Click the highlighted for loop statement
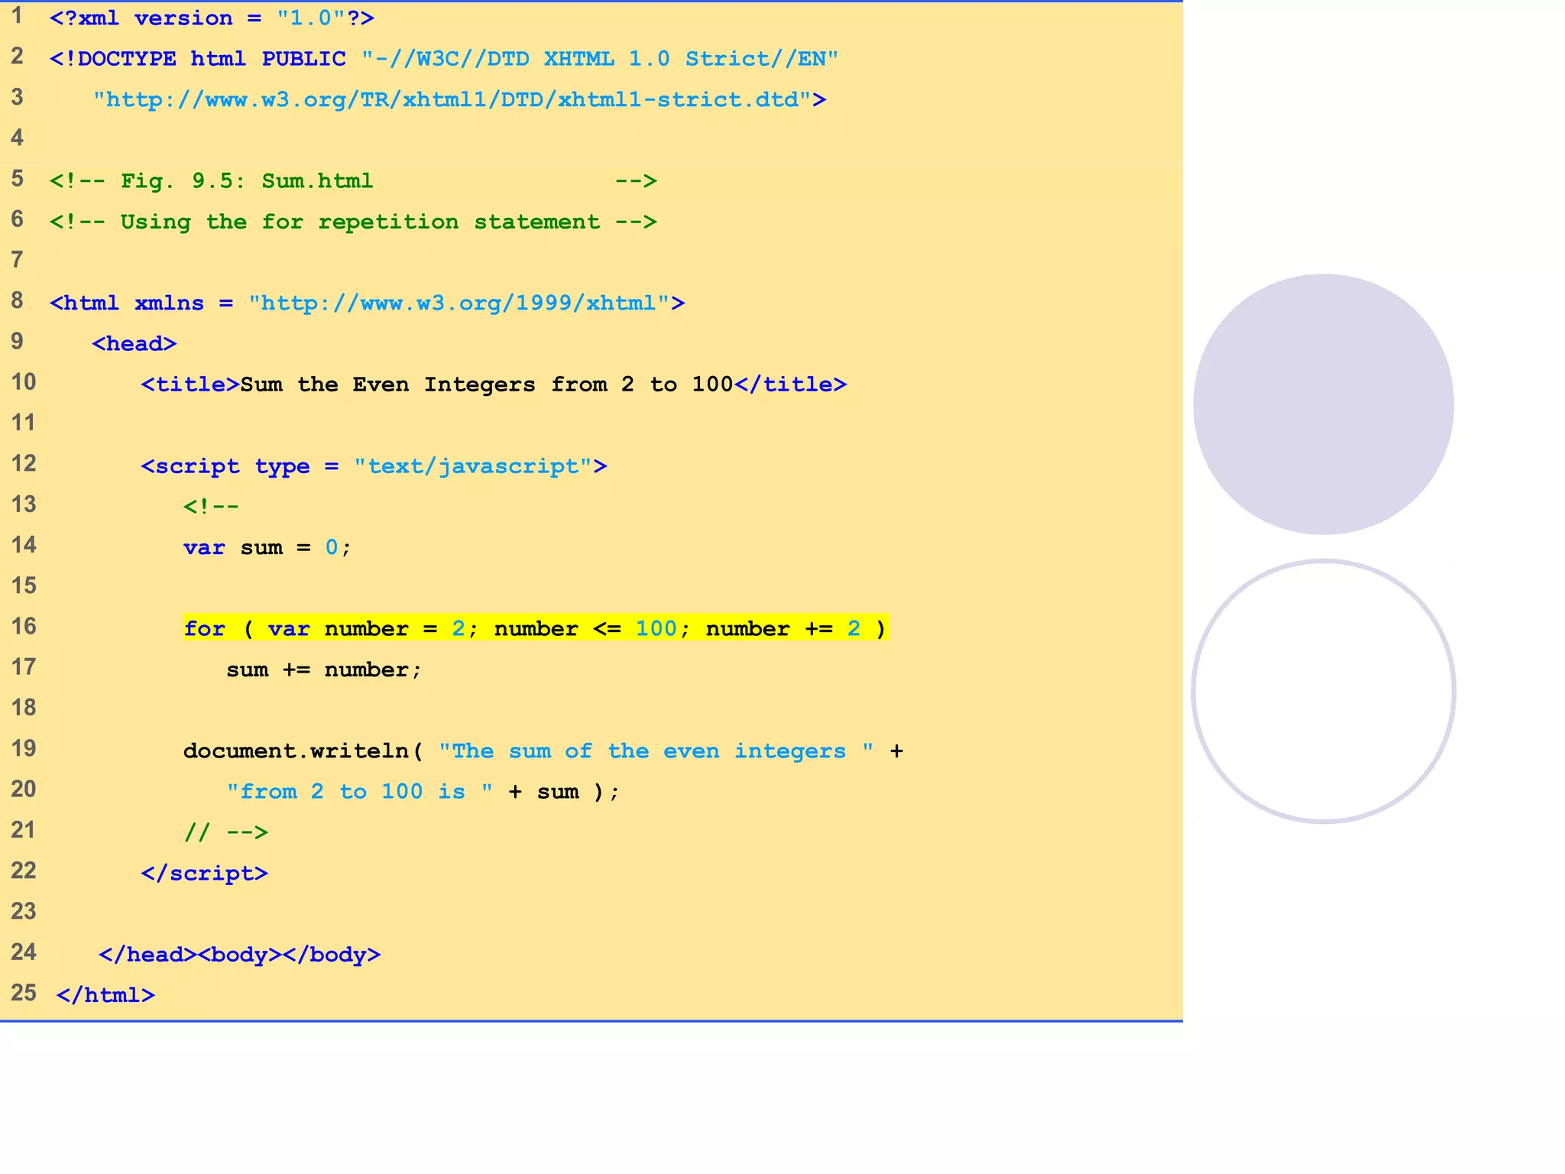The image size is (1565, 1174). pos(536,628)
